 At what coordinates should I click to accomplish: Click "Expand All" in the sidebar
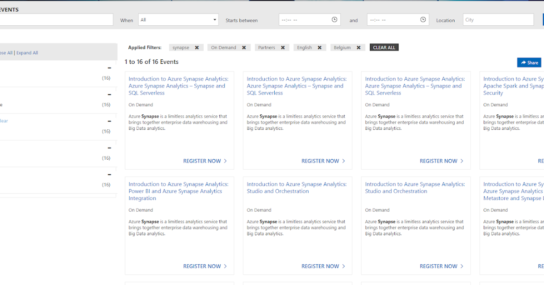point(27,52)
